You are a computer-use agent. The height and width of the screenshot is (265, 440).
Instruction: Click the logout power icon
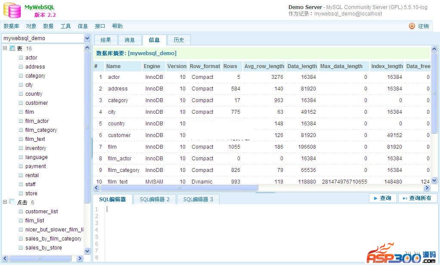(x=412, y=26)
